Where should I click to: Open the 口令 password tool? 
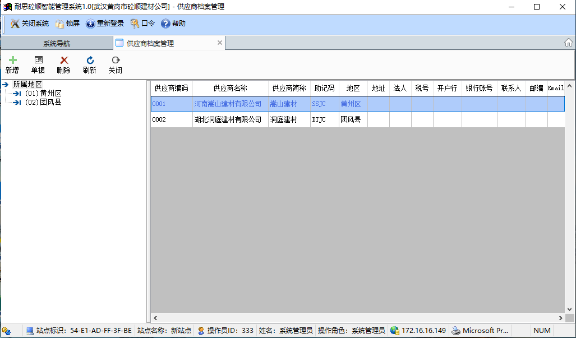click(142, 24)
